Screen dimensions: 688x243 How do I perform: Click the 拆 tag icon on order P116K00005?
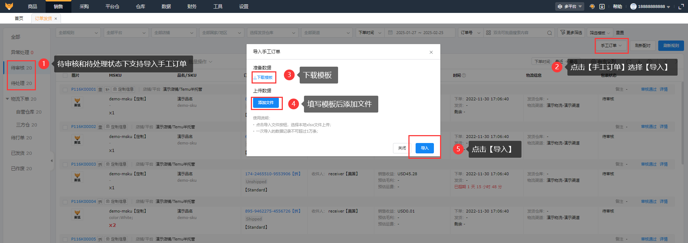[x=100, y=239]
